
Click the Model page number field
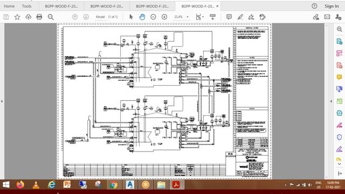[x=100, y=17]
